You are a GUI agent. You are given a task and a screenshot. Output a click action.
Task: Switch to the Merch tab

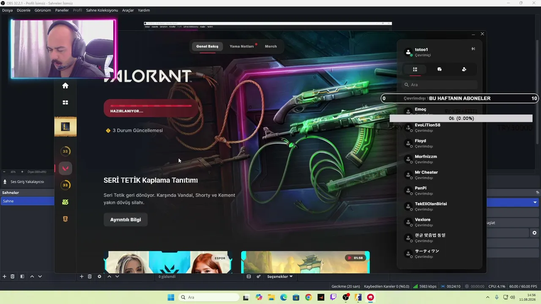[x=271, y=46]
